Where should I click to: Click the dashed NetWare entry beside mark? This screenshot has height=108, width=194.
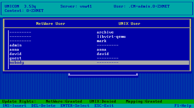point(20,41)
